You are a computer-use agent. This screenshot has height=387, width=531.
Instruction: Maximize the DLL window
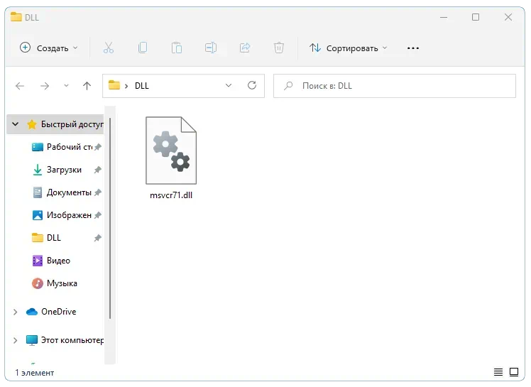[x=476, y=17]
